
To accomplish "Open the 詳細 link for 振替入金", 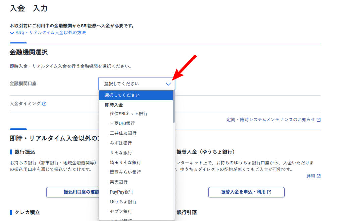I will [x=313, y=176].
